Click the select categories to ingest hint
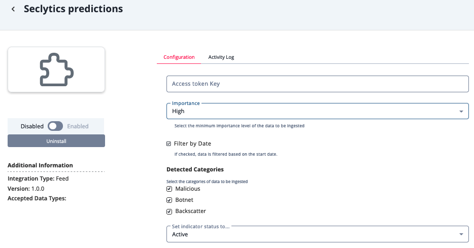 coord(207,182)
